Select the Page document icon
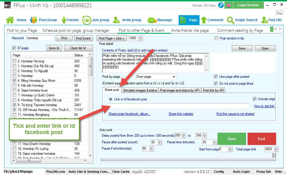 tap(183, 20)
